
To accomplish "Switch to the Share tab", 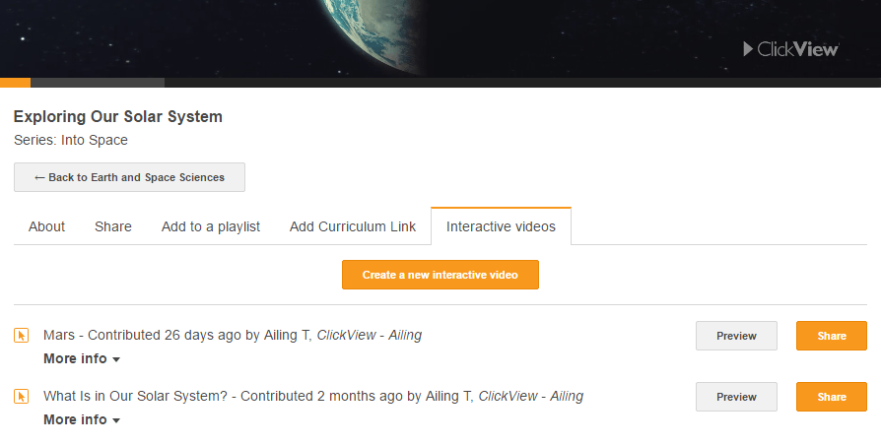I will click(x=113, y=226).
